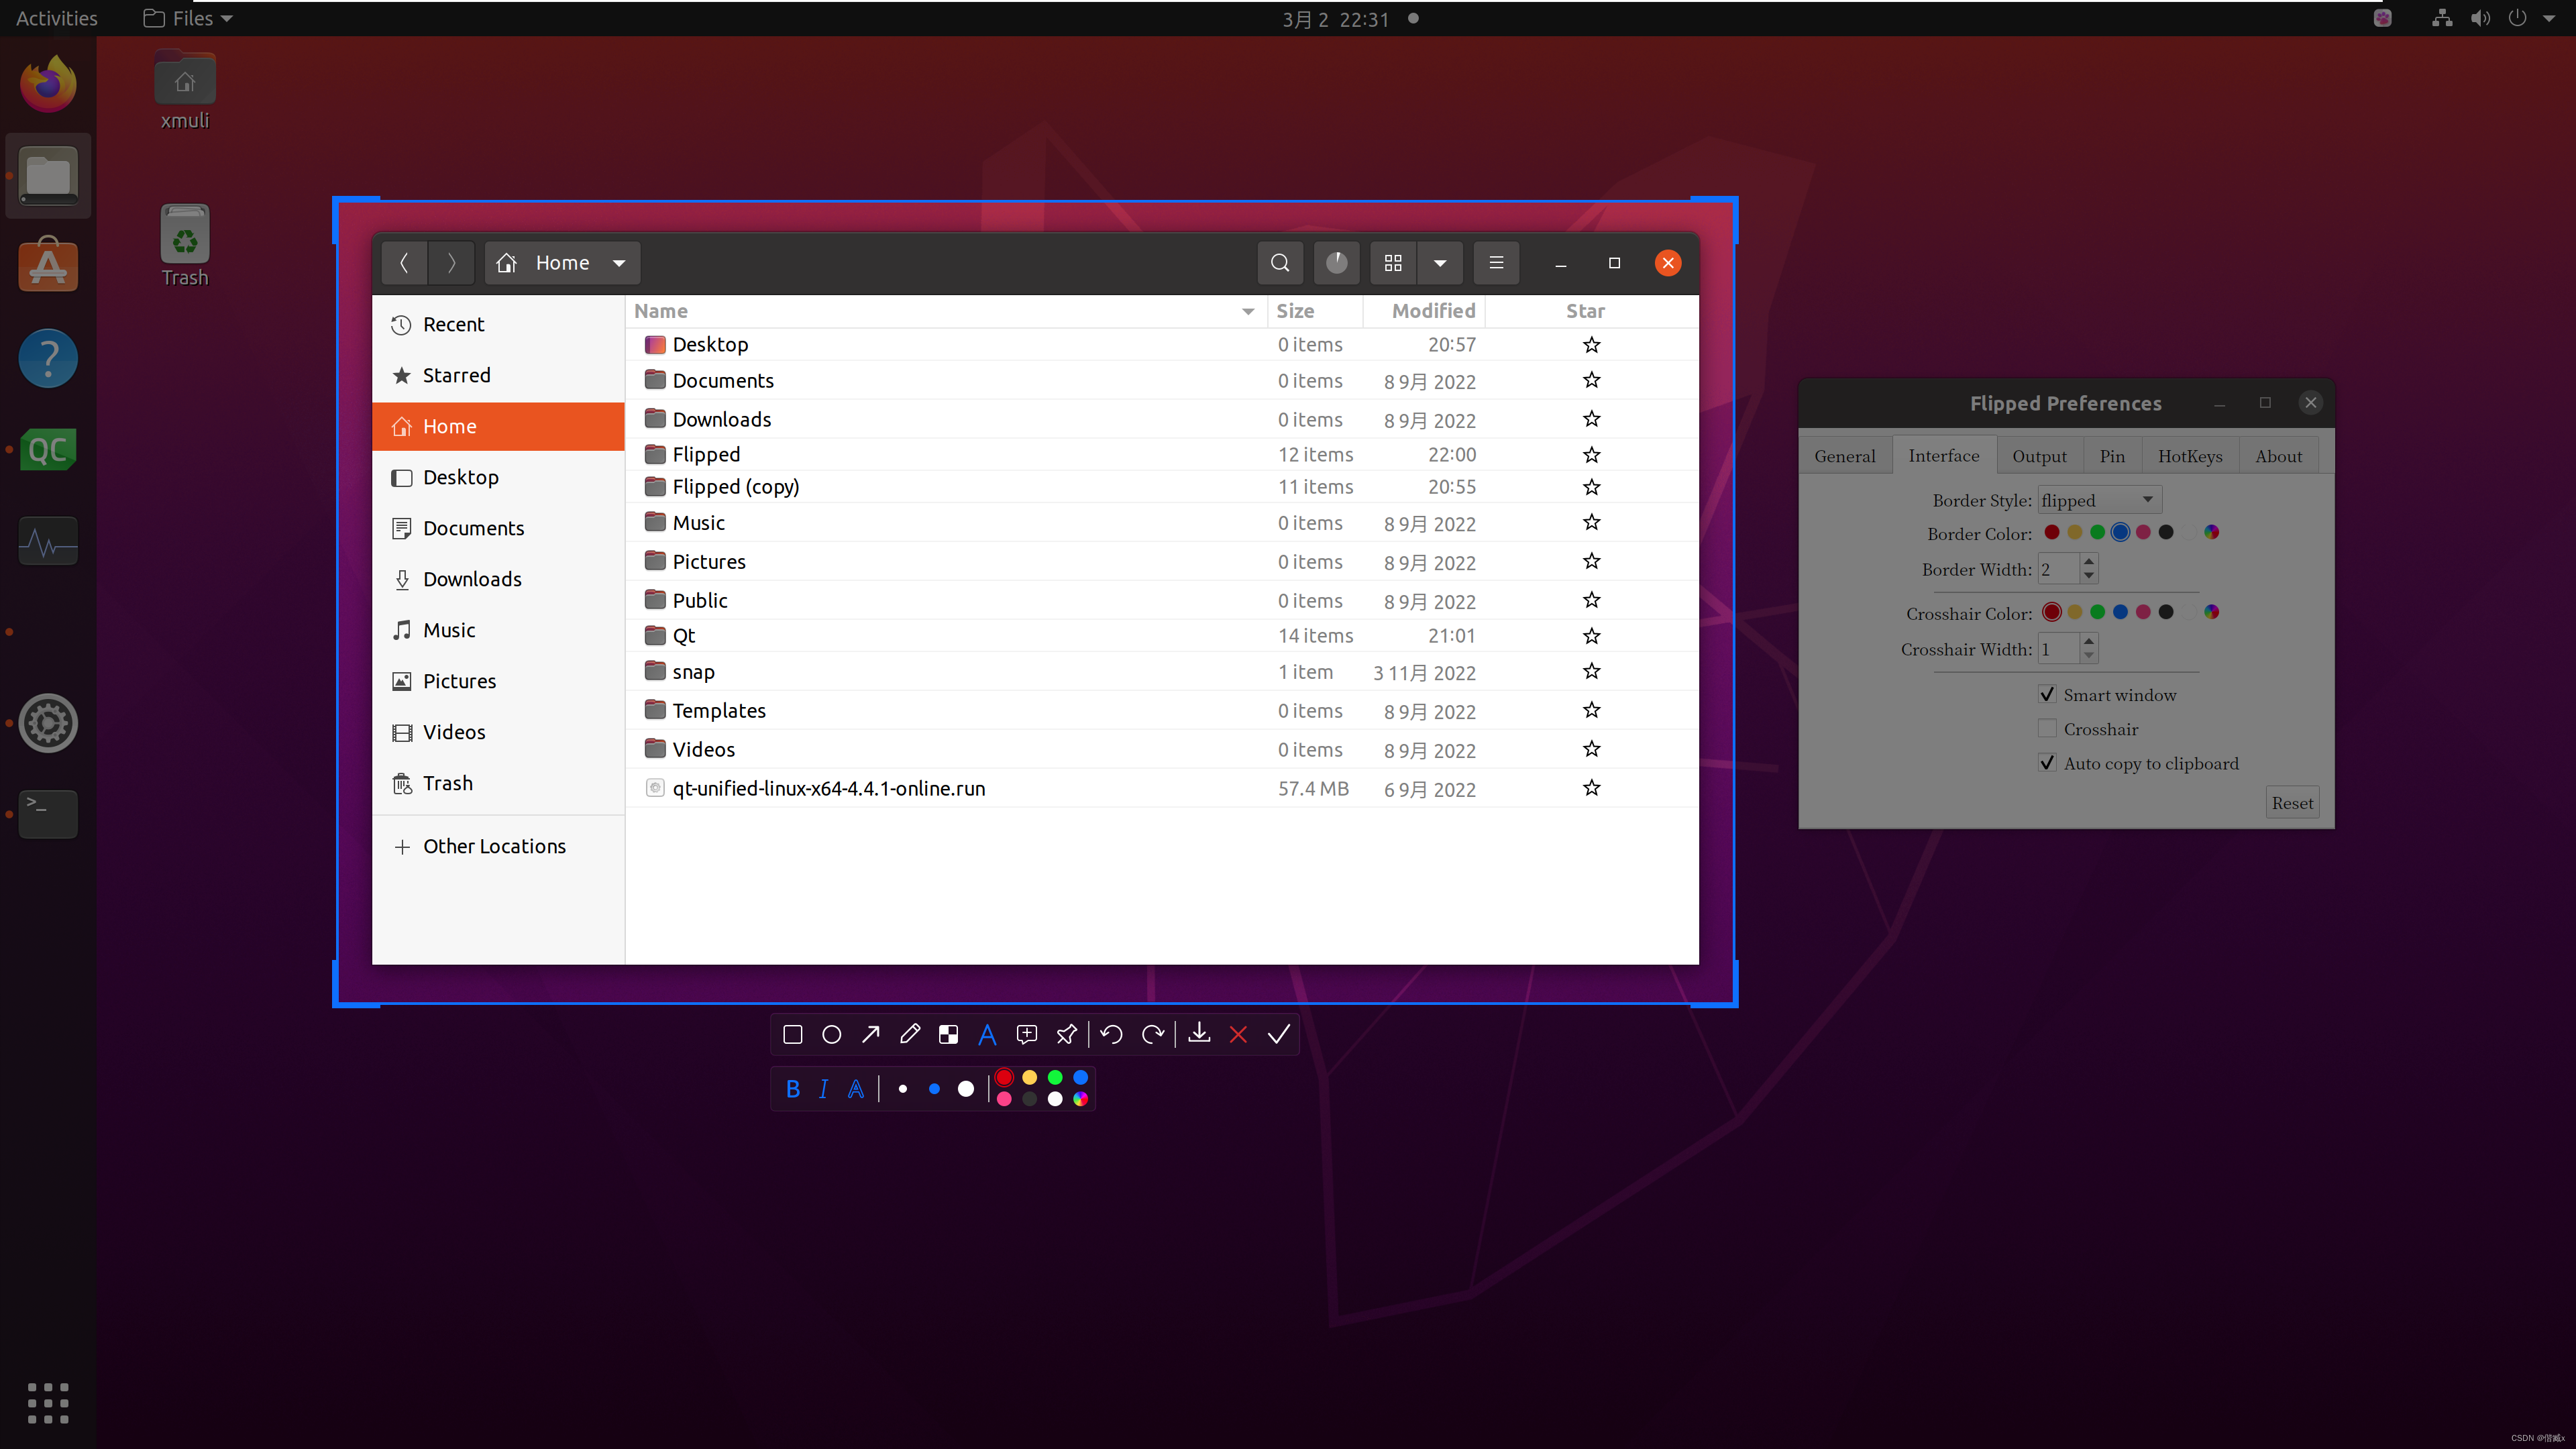Screen dimensions: 2576x1449
Task: Redo the annotation
Action: tap(1152, 1034)
